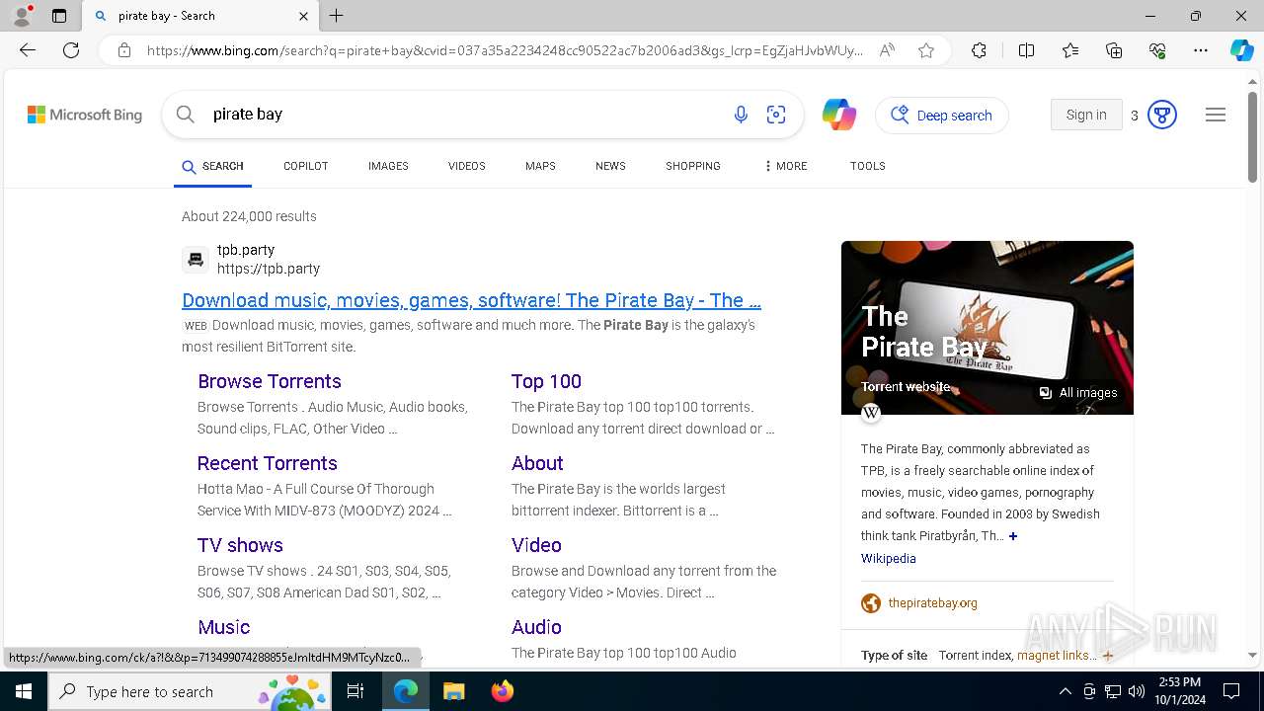Open the Pirate Bay main result link
Image resolution: width=1264 pixels, height=711 pixels.
tap(471, 300)
